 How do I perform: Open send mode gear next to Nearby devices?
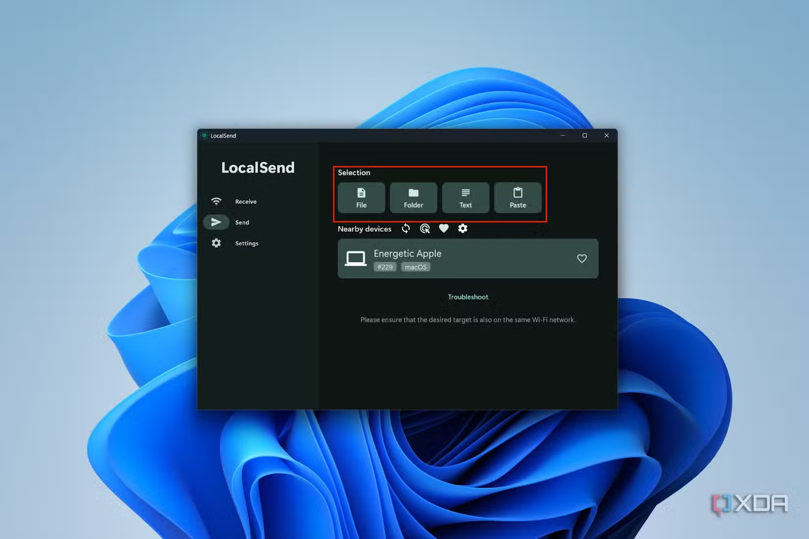[x=463, y=229]
